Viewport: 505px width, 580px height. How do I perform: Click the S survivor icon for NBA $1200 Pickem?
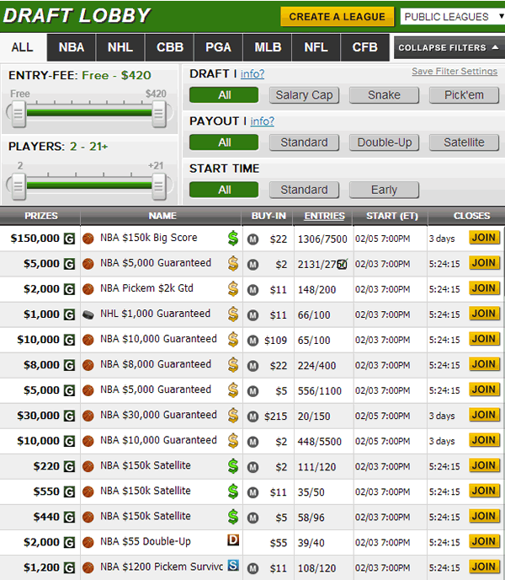(x=233, y=565)
